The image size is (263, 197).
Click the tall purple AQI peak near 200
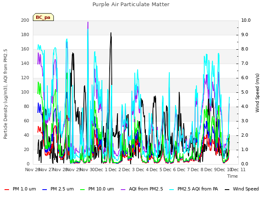click(88, 25)
